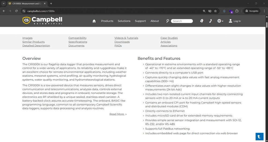Bookmark this page with the star
Viewport: 268px width, 142px height.
(x=215, y=11)
